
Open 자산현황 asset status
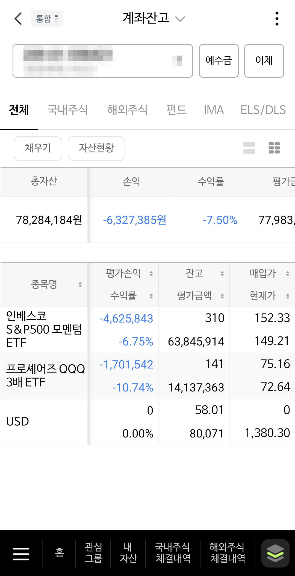(x=96, y=148)
